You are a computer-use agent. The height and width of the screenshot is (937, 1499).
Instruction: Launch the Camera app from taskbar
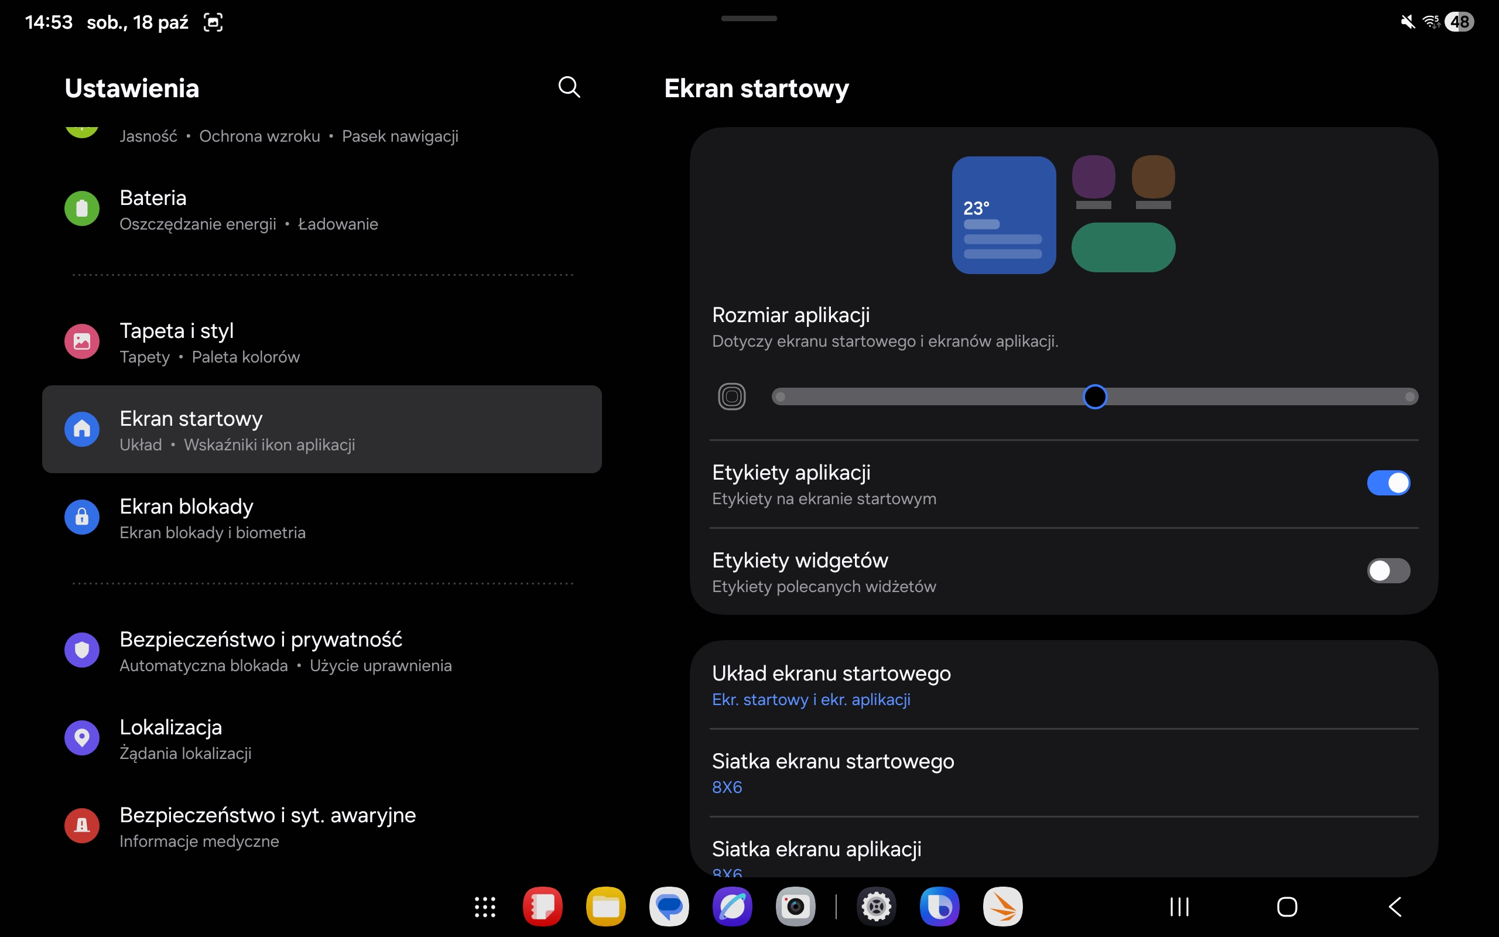click(x=795, y=907)
